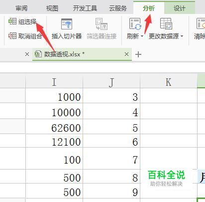Expand the 更改数据源 dropdown arrow
The image size is (205, 202).
(x=182, y=36)
